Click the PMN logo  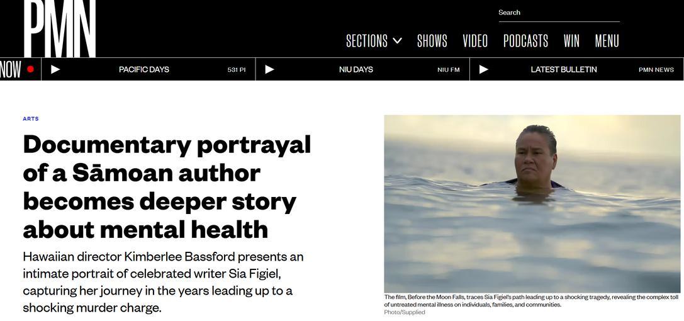[x=60, y=28]
